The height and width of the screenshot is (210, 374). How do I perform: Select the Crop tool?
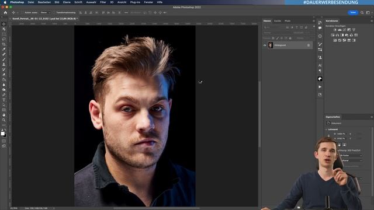(x=4, y=44)
